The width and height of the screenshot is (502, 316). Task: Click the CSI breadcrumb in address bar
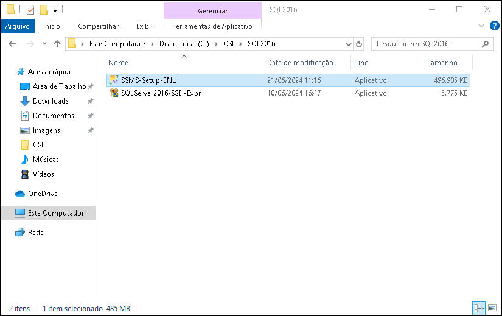228,44
